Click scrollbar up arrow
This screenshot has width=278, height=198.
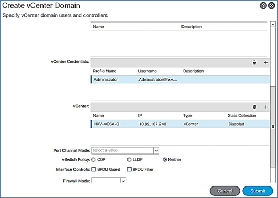coord(273,25)
